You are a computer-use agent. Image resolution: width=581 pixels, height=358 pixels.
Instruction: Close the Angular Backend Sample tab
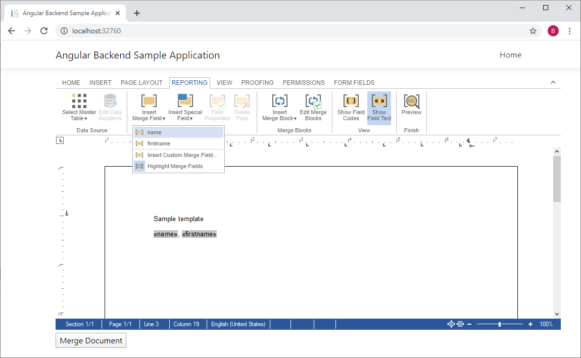[118, 13]
